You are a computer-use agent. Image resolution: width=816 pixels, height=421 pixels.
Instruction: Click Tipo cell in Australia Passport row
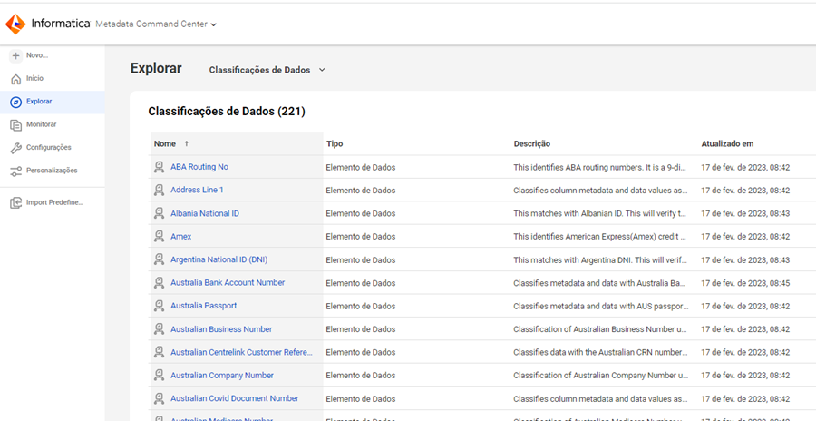click(361, 306)
